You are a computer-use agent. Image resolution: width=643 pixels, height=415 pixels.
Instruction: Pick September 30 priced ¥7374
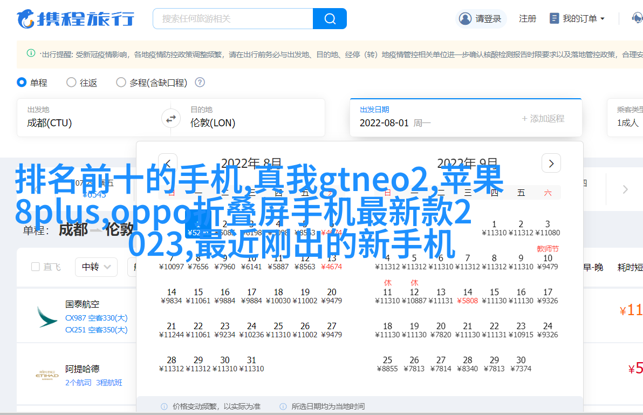521,364
